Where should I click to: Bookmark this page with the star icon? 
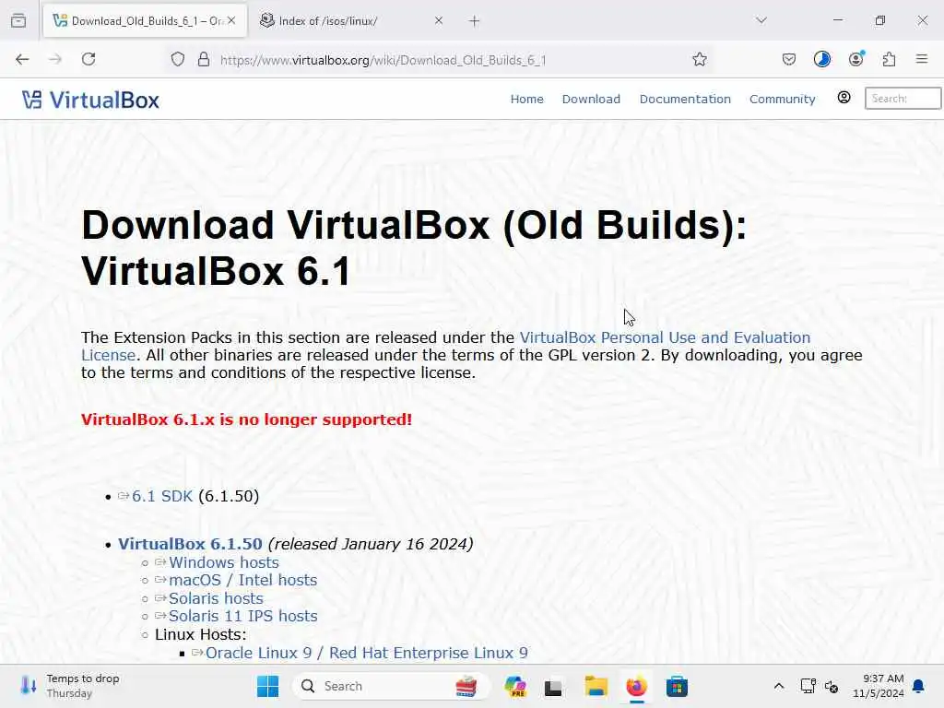(x=699, y=59)
